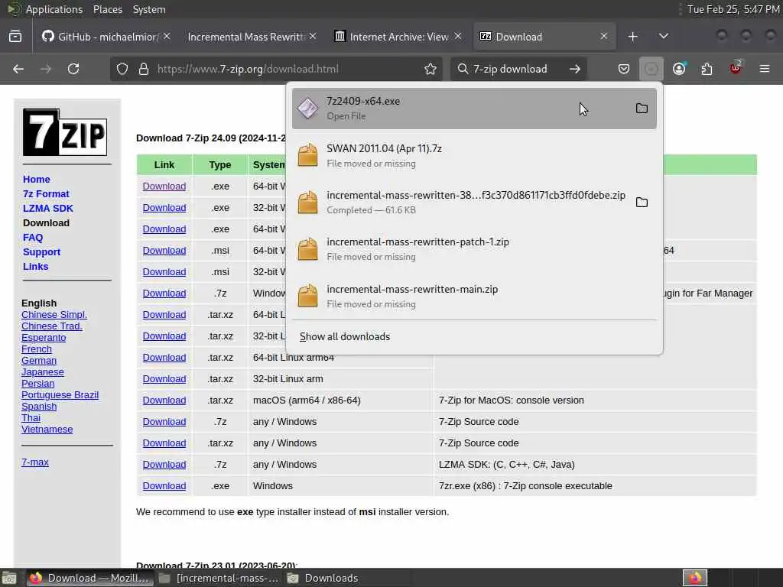Screen dimensions: 783x587
Task: Toggle the downloads toolbar button
Action: click(x=651, y=69)
